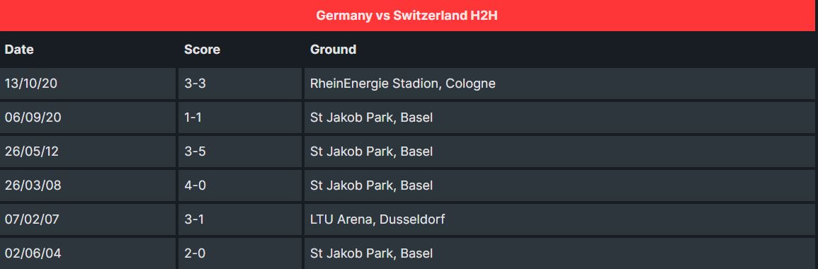The height and width of the screenshot is (269, 818).
Task: Click the 3-3 score cell
Action: 240,84
